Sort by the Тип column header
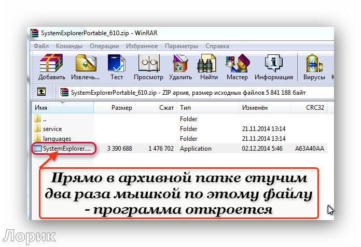 click(x=207, y=108)
